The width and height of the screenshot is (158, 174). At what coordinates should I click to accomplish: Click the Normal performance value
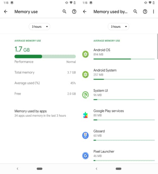pos(71,62)
